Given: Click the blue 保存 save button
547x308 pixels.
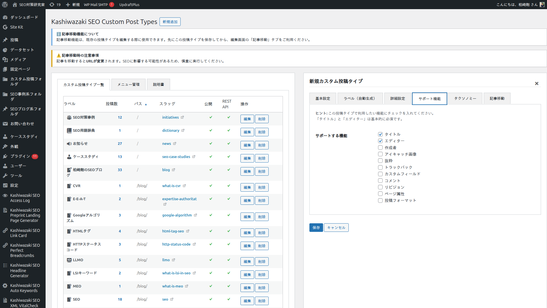Looking at the screenshot, I should pos(316,228).
